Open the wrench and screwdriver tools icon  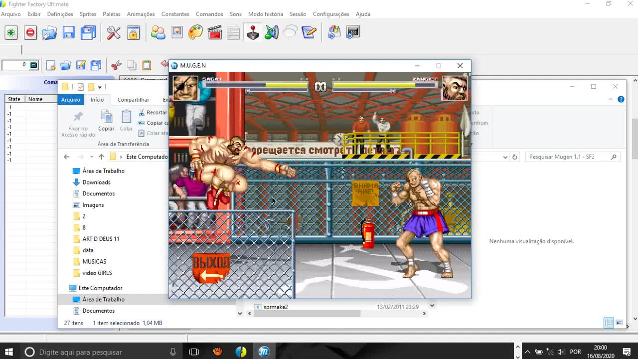114,33
